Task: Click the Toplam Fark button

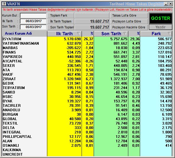Action: 61,15
